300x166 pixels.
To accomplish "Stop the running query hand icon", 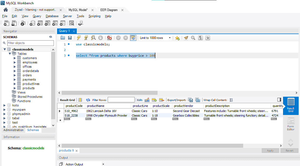I will [x=100, y=38].
